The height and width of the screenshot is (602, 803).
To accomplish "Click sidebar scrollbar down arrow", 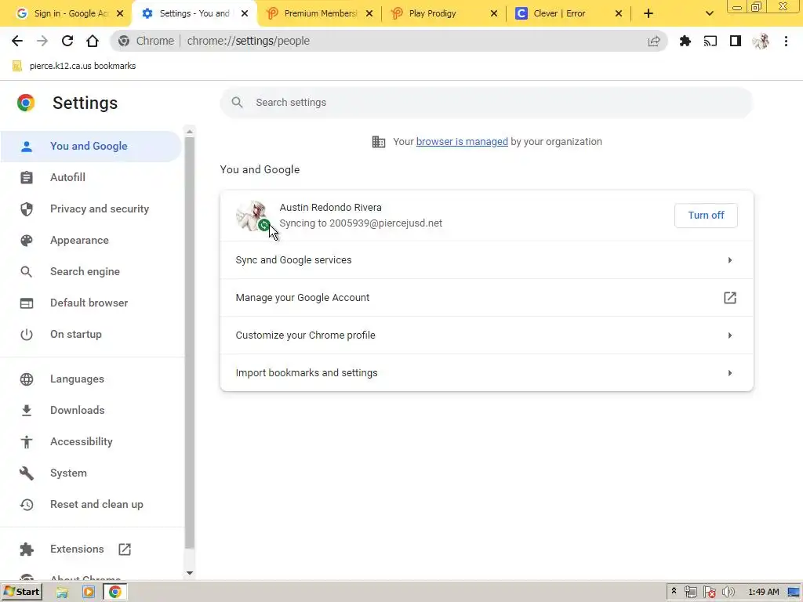I will click(x=190, y=573).
